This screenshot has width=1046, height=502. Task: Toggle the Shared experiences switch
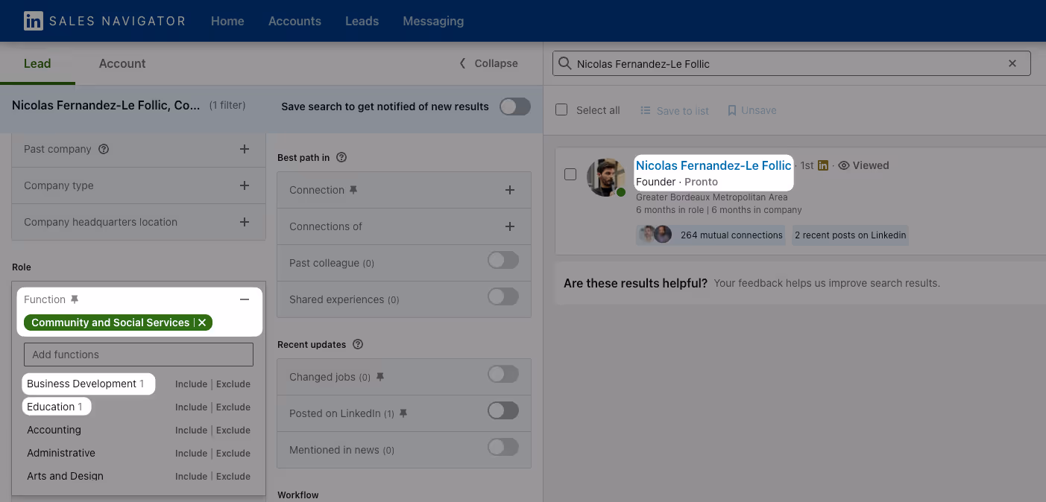point(503,296)
